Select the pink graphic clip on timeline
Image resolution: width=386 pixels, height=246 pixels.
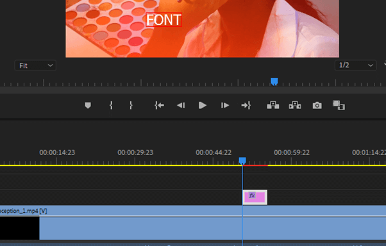(x=255, y=197)
